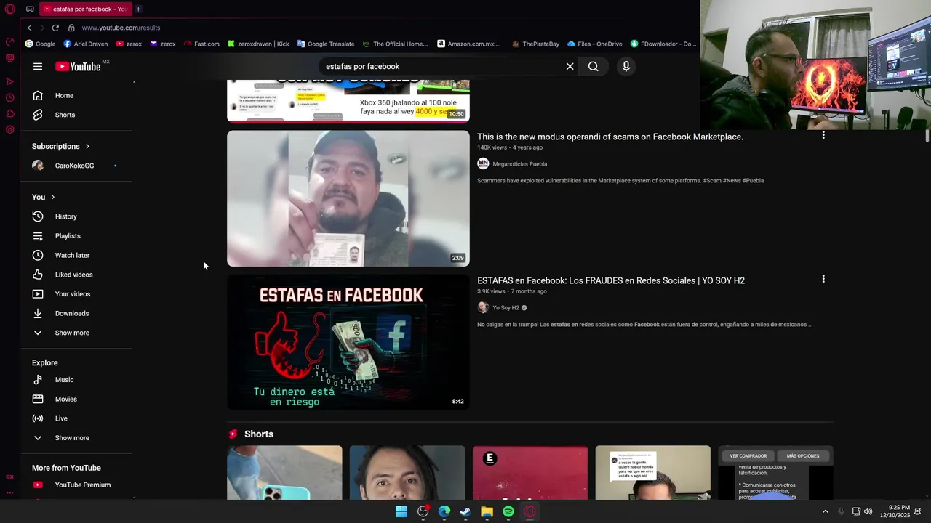Viewport: 931px width, 523px height.
Task: Open the Opera sidebar history clock icon
Action: tap(10, 97)
